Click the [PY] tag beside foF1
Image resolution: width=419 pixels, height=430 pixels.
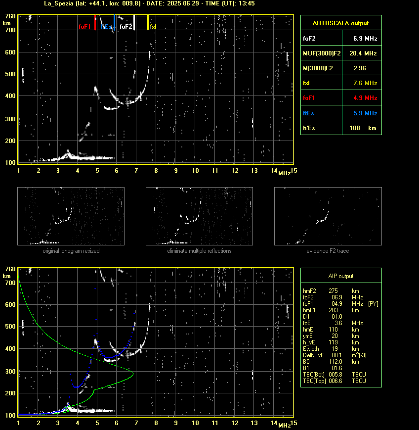[373, 304]
